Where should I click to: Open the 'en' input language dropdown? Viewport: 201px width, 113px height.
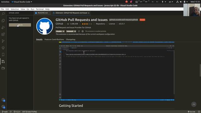(171, 2)
